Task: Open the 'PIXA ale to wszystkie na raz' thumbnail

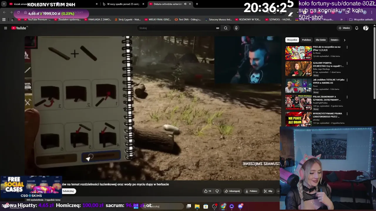Action: click(298, 53)
